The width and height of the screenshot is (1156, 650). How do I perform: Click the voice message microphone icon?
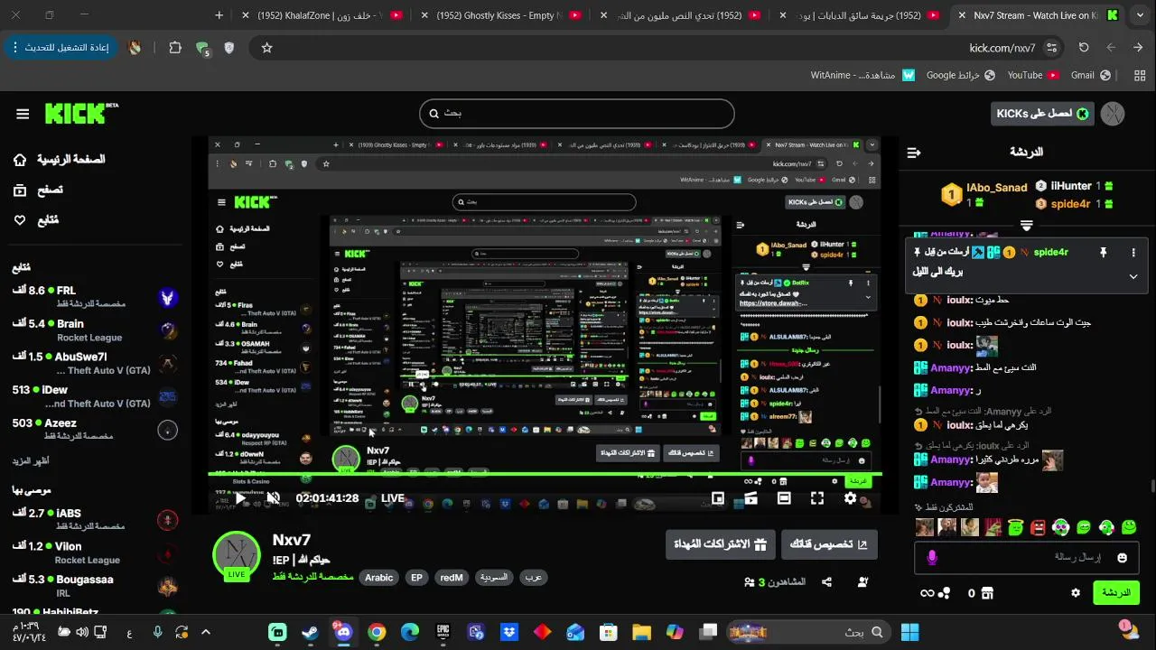pyautogui.click(x=932, y=558)
